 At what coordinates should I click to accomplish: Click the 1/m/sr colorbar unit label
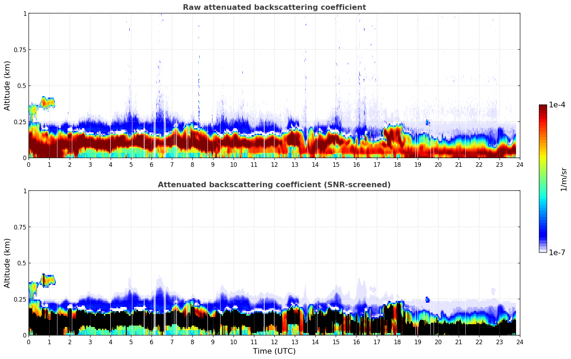[564, 179]
